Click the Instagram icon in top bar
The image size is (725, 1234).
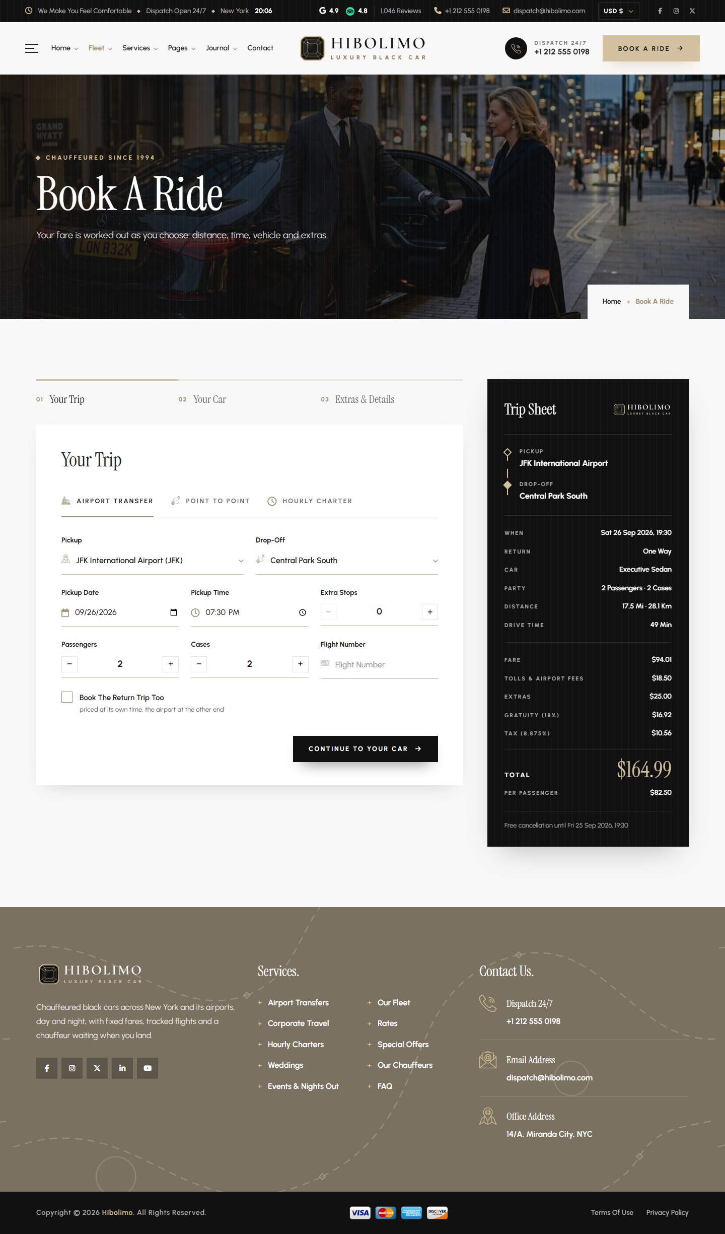click(x=676, y=11)
